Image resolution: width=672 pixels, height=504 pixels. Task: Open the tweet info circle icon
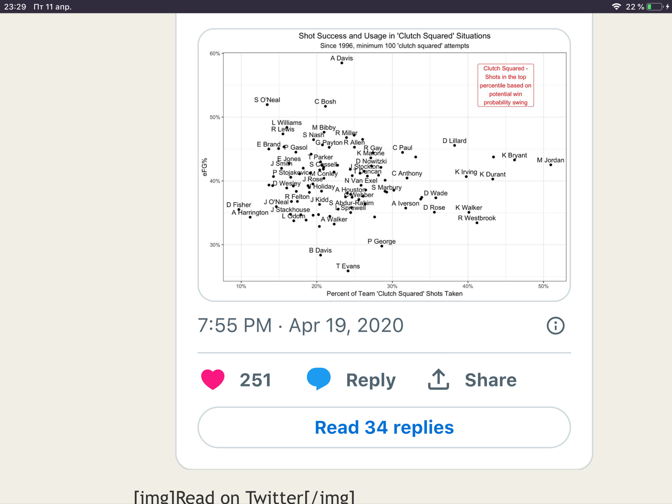click(x=555, y=325)
